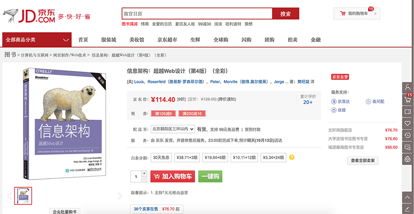Select the ¥38.71×3期 installment option
This screenshot has width=414, height=214.
pos(188,157)
